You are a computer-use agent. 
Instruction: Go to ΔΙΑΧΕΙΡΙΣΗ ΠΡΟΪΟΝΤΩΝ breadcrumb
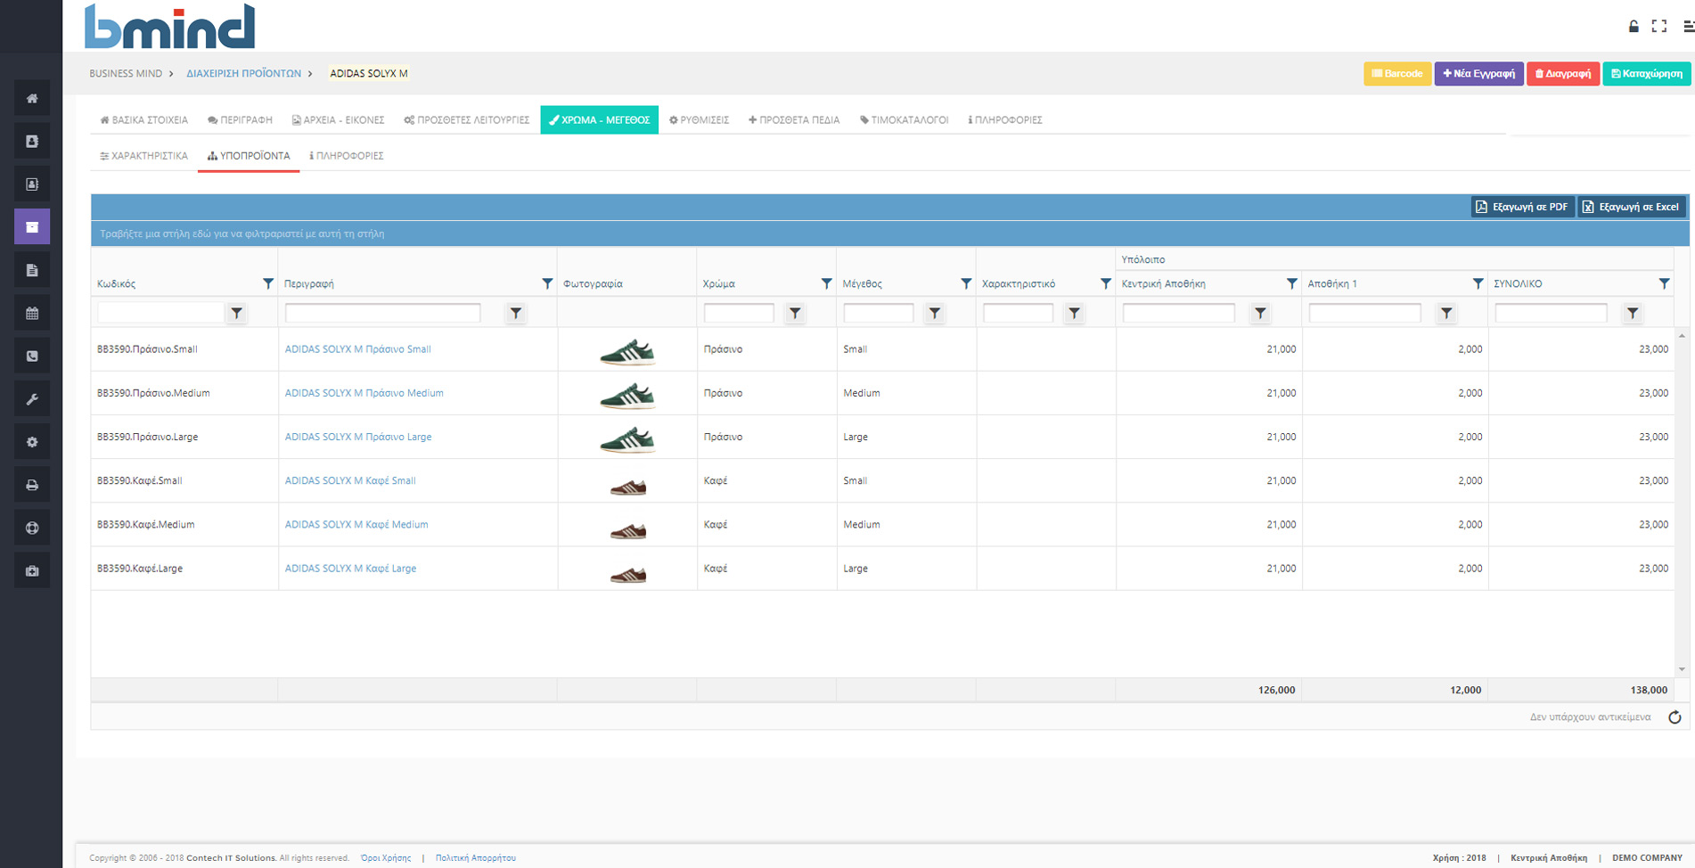pos(243,73)
